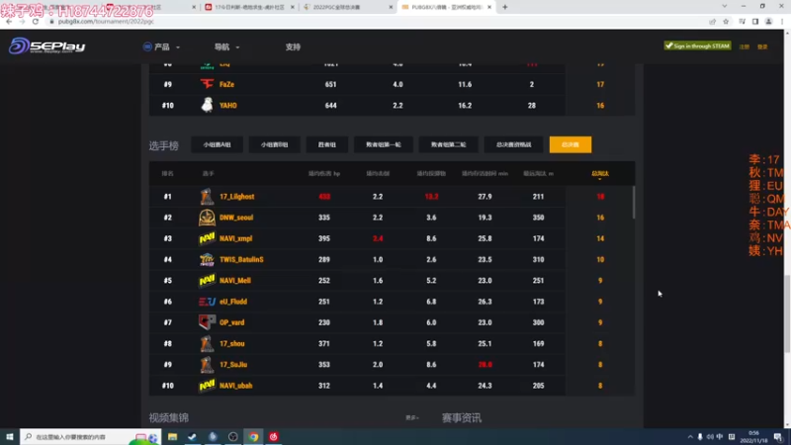Click Sign in through STEAM button

pyautogui.click(x=698, y=45)
